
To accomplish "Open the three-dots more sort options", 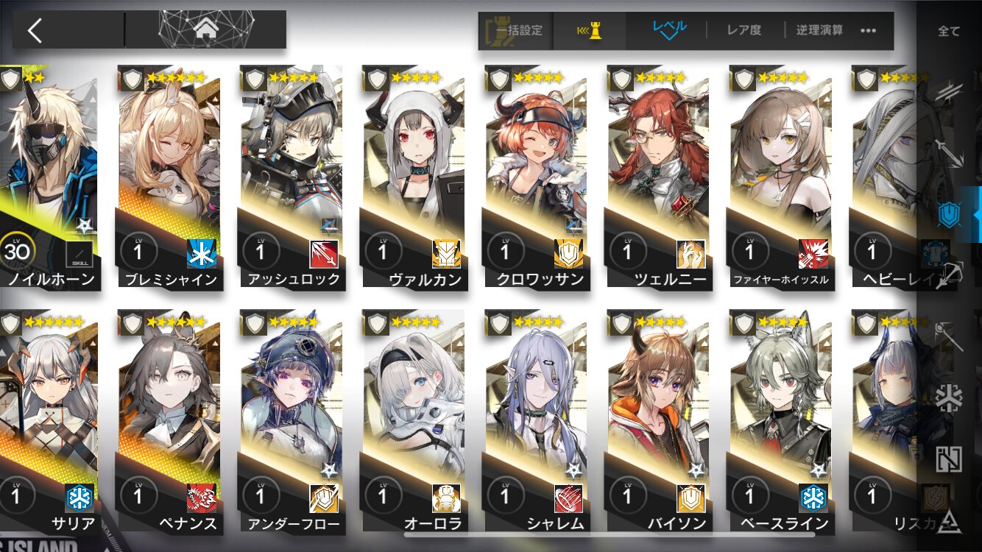I will click(x=868, y=31).
